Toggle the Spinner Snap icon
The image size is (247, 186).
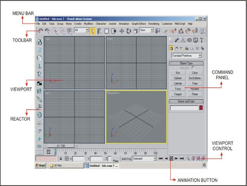click(195, 31)
